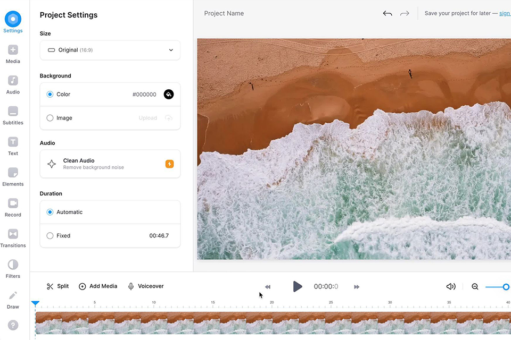This screenshot has height=340, width=511.
Task: Mute the volume speaker icon
Action: [x=451, y=287]
